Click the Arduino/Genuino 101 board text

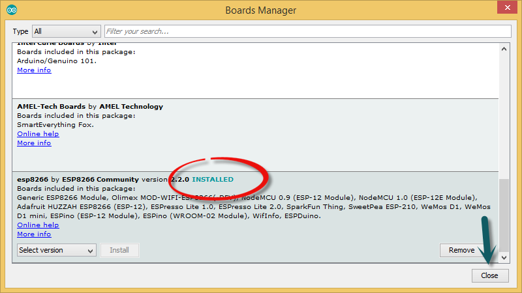(57, 61)
